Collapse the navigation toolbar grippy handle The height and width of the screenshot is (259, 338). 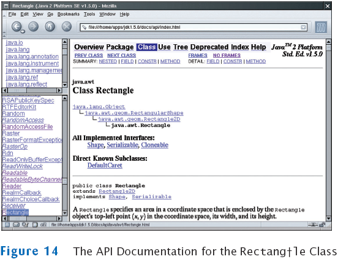[x=4, y=27]
